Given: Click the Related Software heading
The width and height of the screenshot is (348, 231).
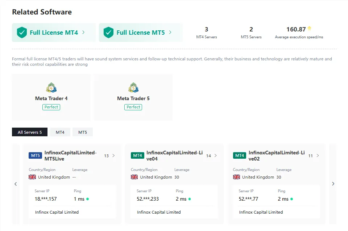Looking at the screenshot, I should [x=42, y=12].
